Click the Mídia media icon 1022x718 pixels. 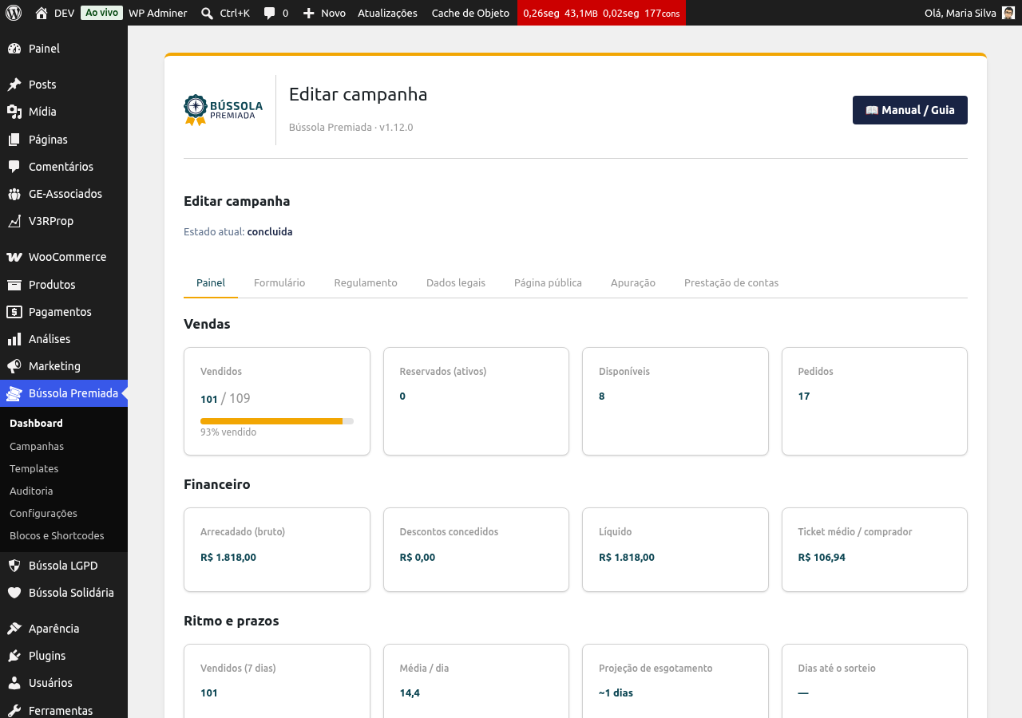[x=14, y=112]
